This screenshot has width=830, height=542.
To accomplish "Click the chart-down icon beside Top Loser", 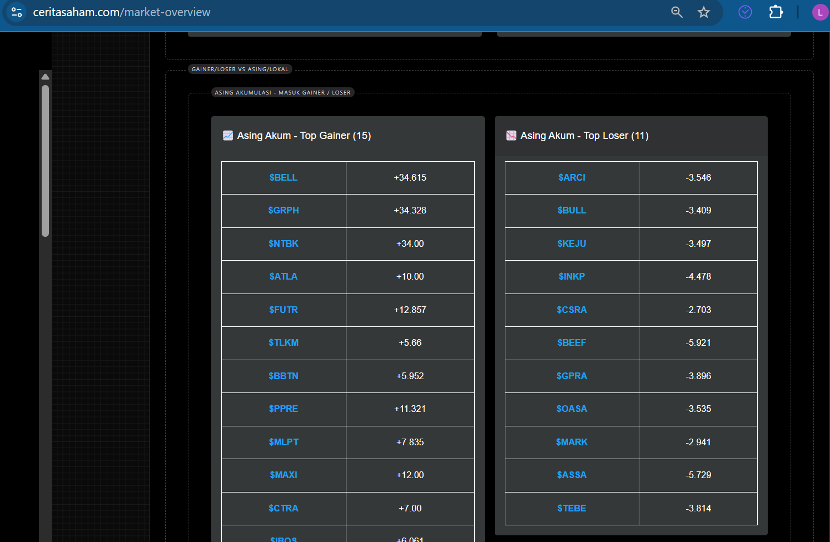I will click(x=511, y=136).
